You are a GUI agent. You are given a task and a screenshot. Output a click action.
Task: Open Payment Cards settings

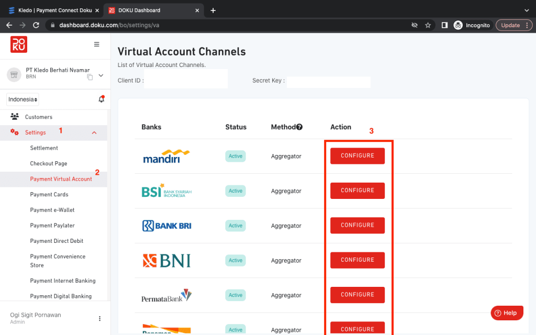pyautogui.click(x=49, y=195)
